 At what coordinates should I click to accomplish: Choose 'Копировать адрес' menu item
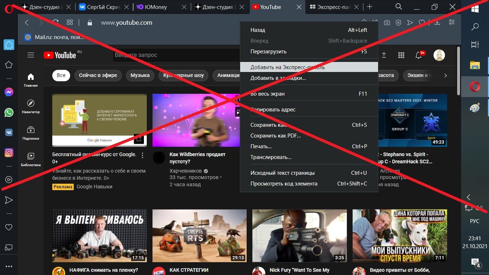click(308, 110)
